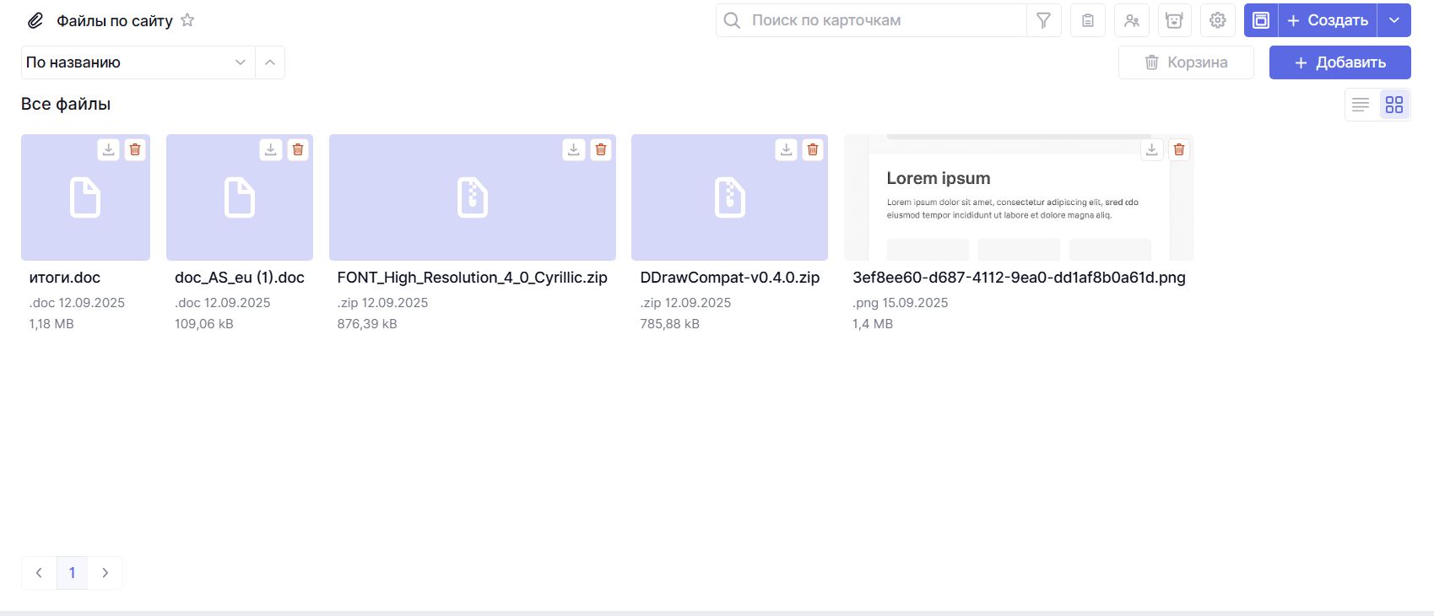This screenshot has height=616, width=1434.
Task: Download the FONT_High_Resolution_4_0_Cyrillic.zip file
Action: [x=574, y=149]
